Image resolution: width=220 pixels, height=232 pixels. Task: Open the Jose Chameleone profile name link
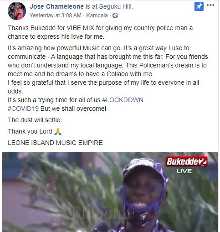[56, 6]
